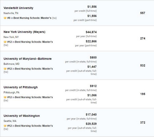Open the University of Washington listing
This screenshot has width=154, height=137.
22,116
